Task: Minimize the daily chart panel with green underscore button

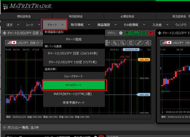Action: [x=136, y=33]
